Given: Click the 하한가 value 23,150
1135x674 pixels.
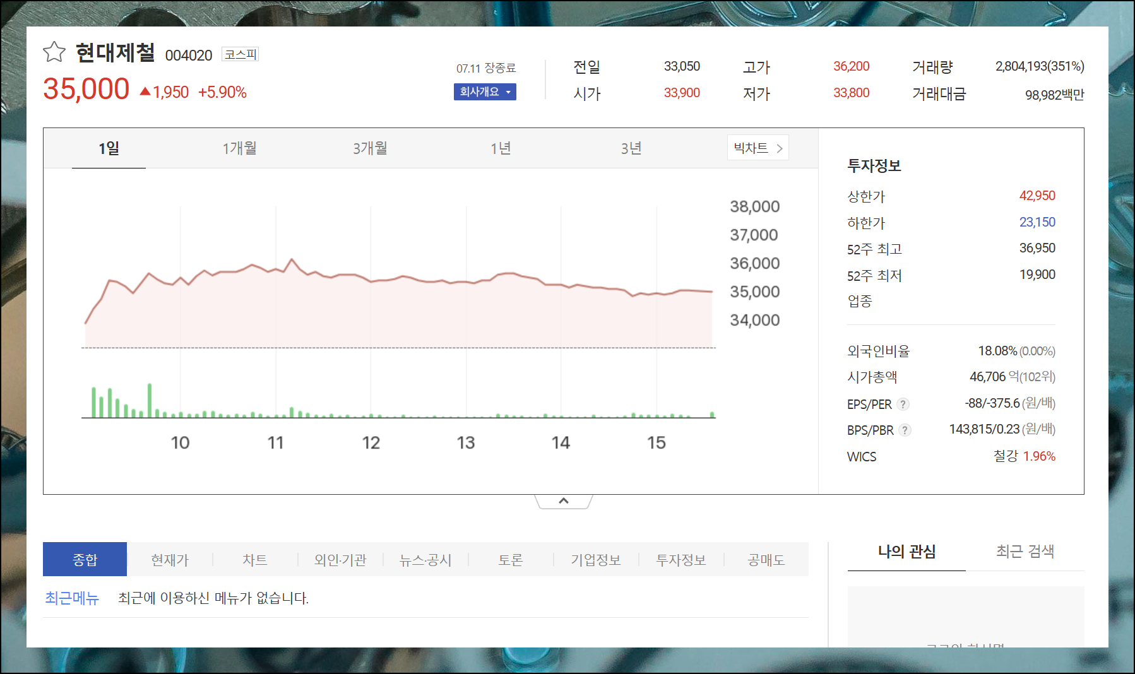Looking at the screenshot, I should (1037, 222).
